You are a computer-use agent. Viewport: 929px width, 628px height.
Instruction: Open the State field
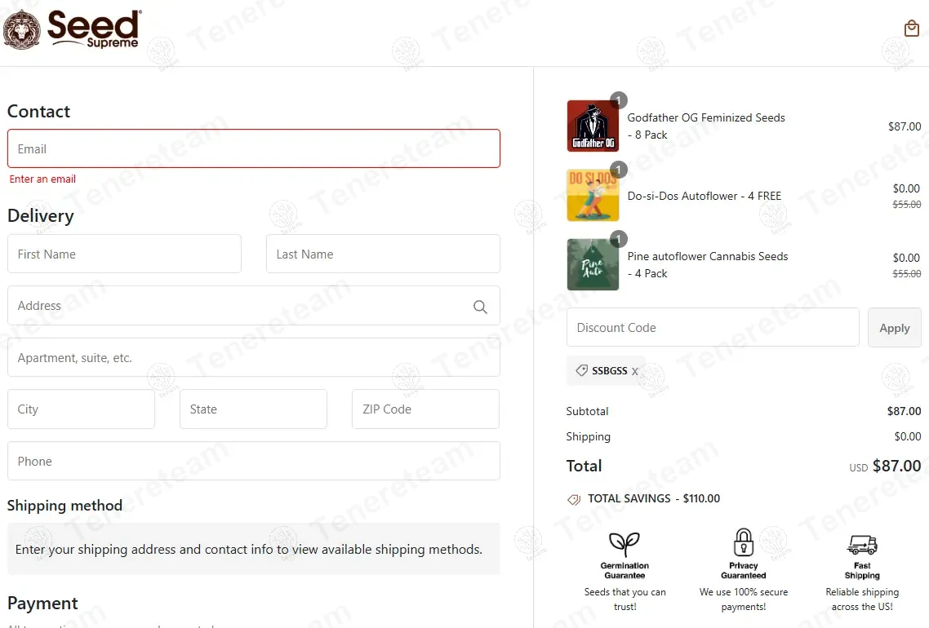click(x=253, y=409)
